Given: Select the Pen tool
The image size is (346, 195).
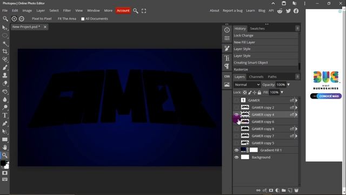Looking at the screenshot, I should point(5,123).
